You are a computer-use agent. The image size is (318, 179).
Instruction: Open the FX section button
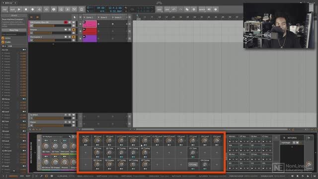coord(309,138)
